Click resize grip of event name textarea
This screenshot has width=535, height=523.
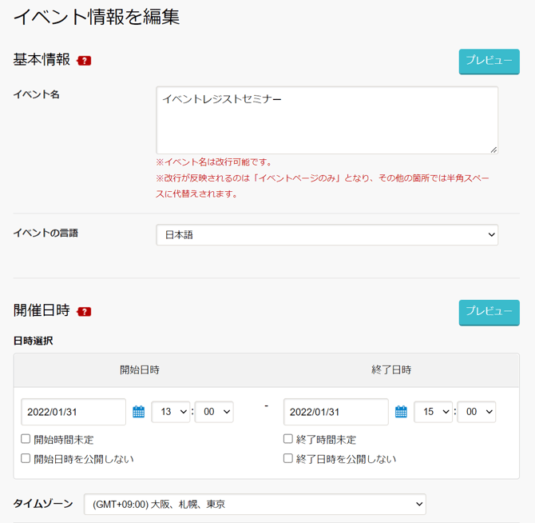point(493,150)
